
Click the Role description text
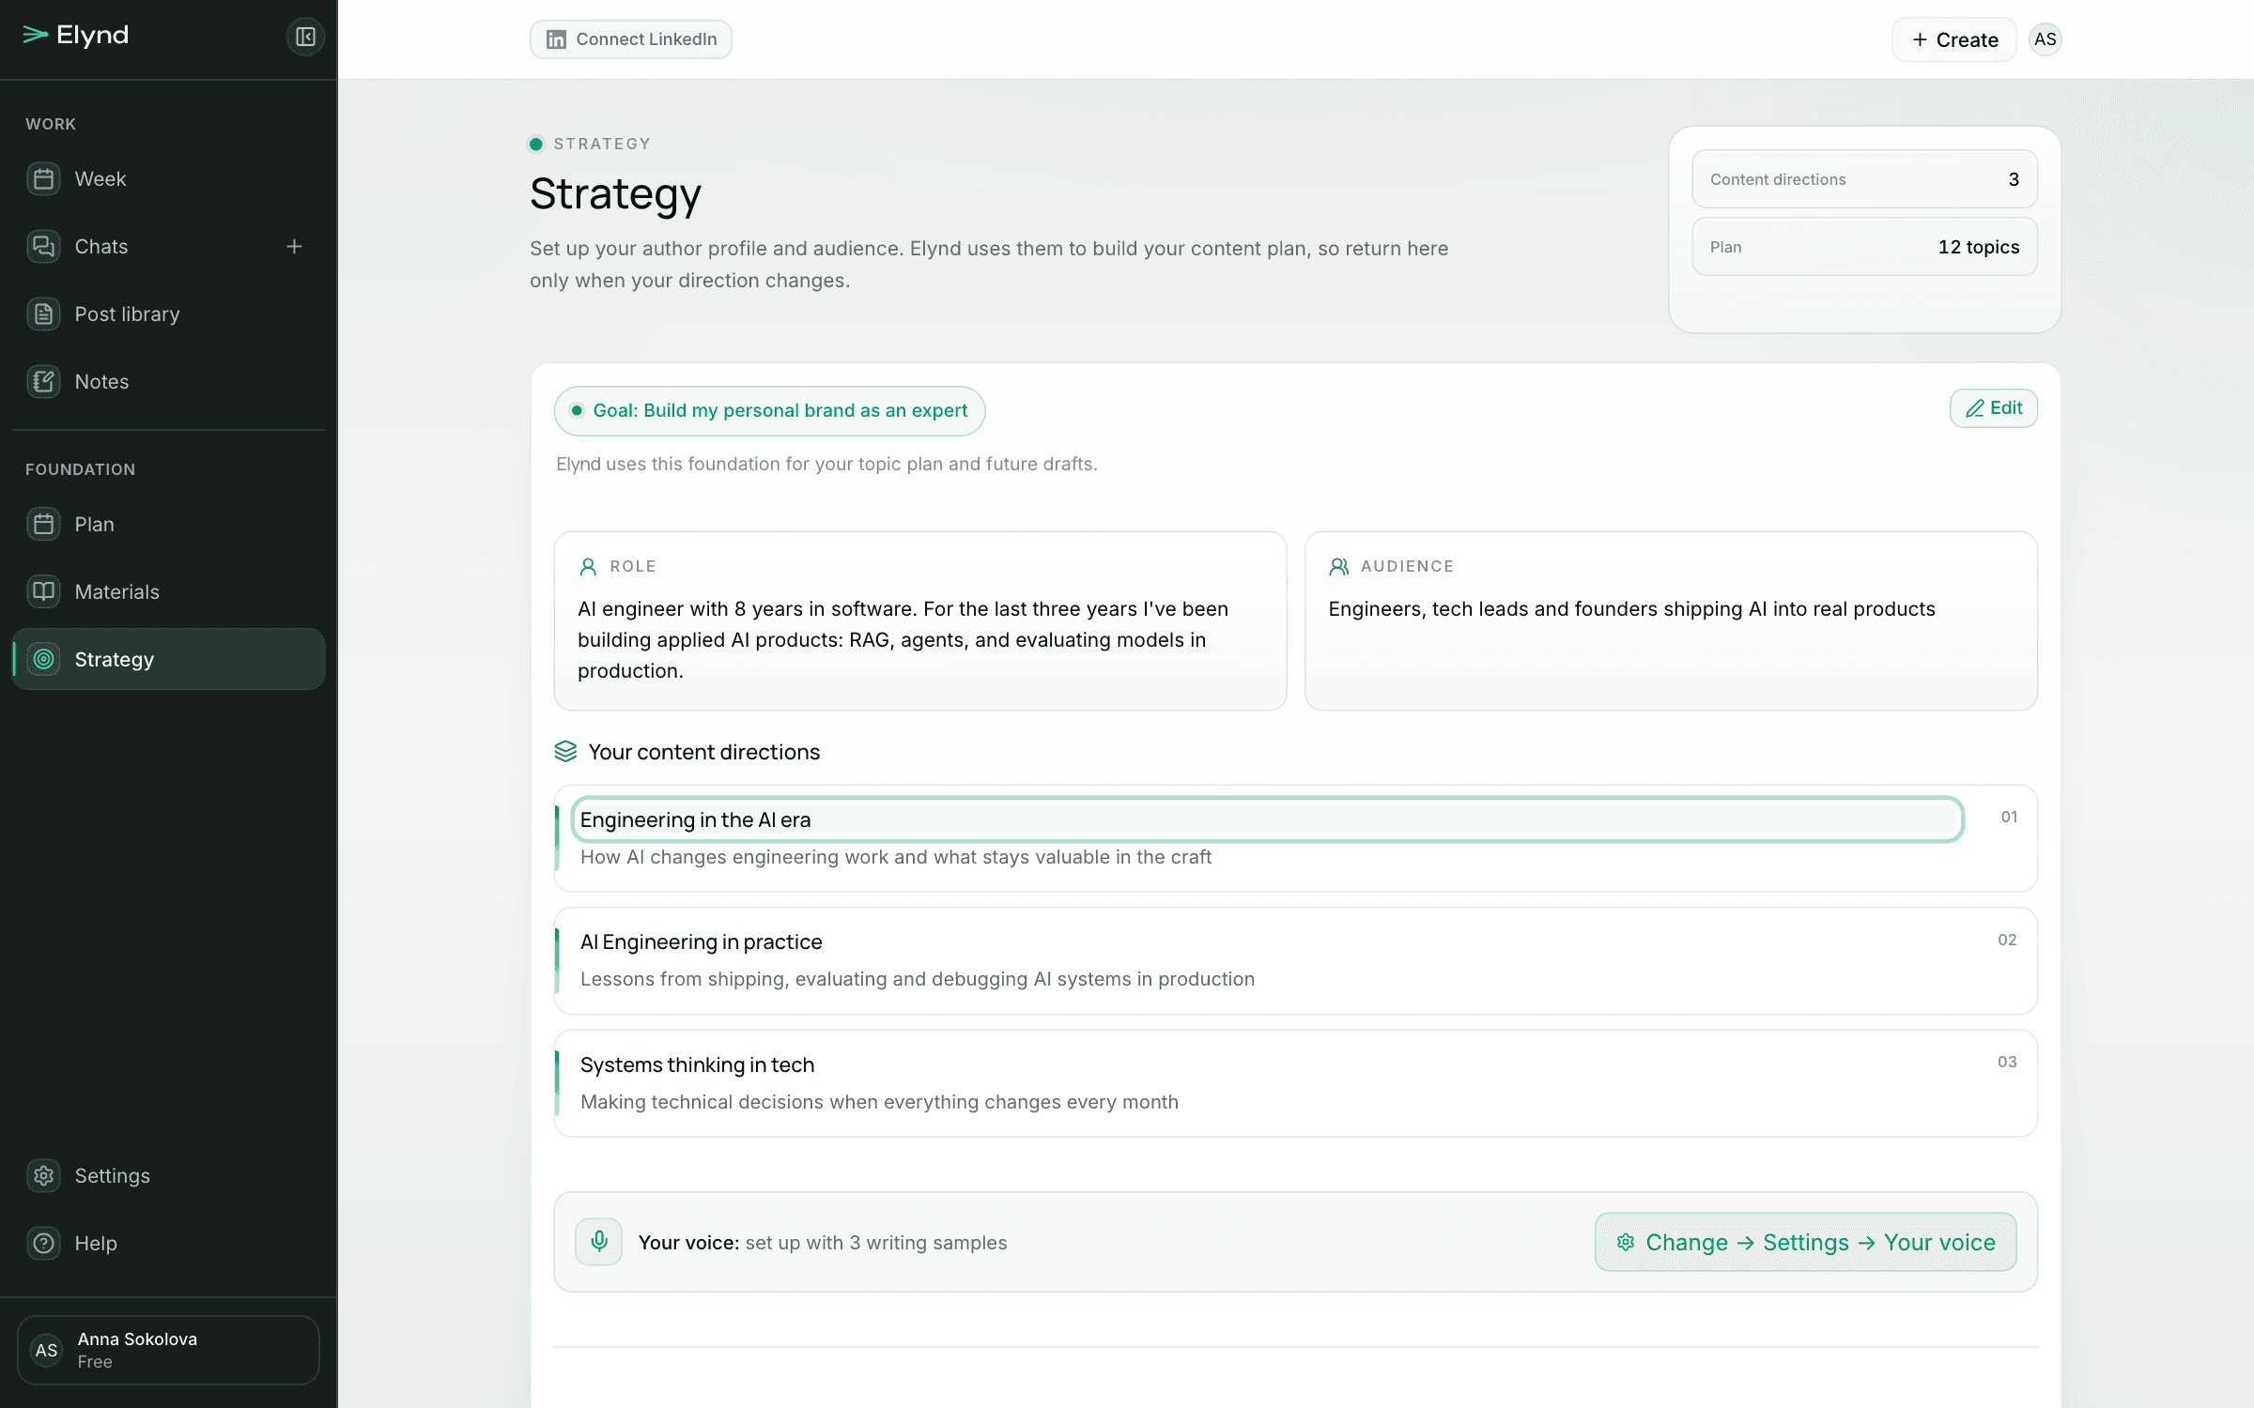coord(903,640)
